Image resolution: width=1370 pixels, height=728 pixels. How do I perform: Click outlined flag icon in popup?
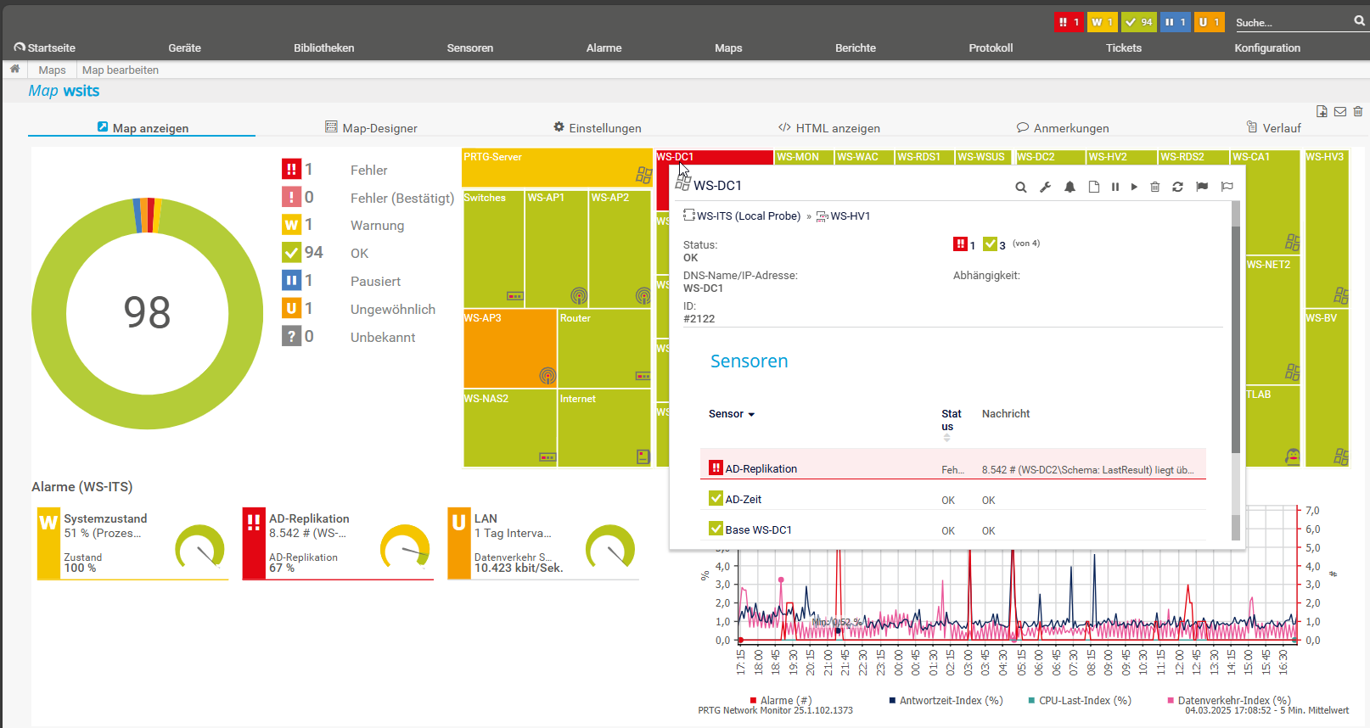coord(1227,187)
